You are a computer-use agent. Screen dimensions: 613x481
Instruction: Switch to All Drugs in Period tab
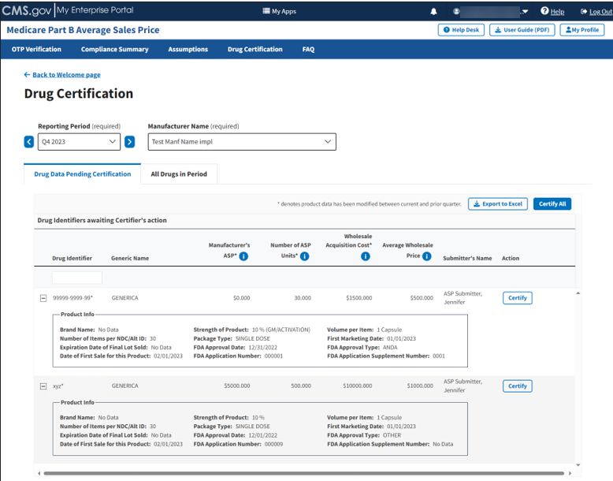point(179,174)
